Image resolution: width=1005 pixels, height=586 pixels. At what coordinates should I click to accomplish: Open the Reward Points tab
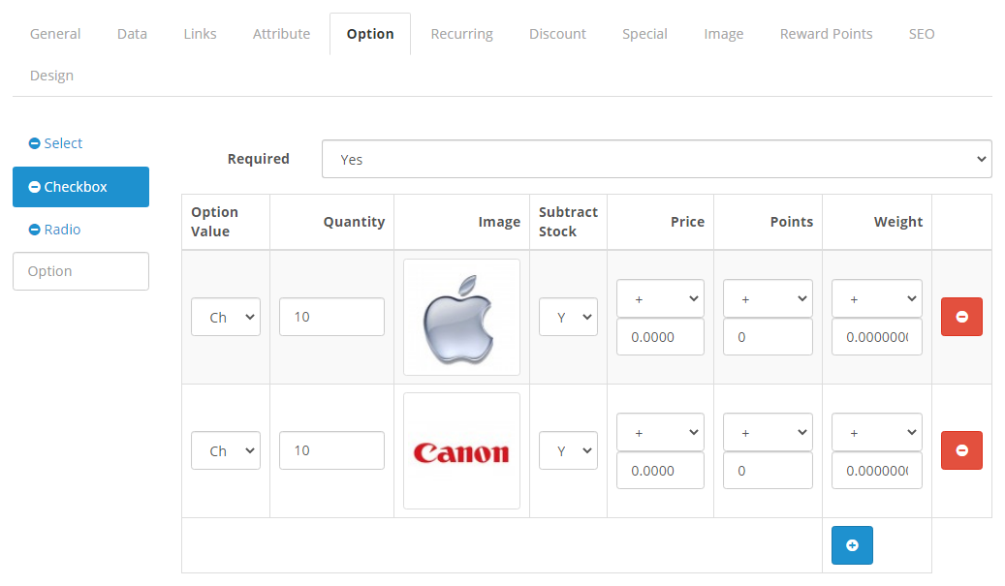tap(826, 34)
